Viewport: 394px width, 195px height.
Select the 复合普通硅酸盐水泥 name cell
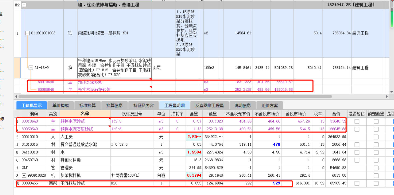point(85,145)
